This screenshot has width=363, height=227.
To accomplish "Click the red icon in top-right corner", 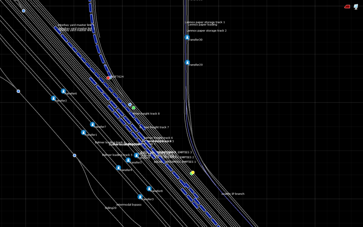I will click(347, 7).
